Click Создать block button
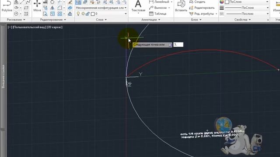The width and height of the screenshot is (280, 157). click(197, 2)
